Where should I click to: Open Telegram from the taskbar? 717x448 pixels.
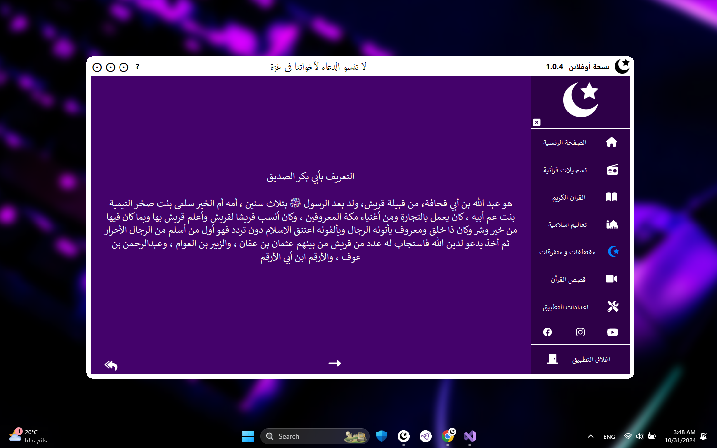(425, 436)
